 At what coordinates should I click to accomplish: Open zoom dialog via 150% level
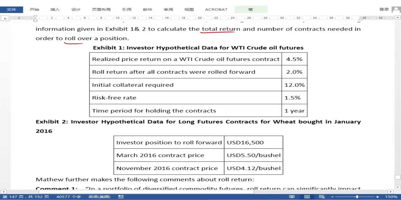[391, 197]
